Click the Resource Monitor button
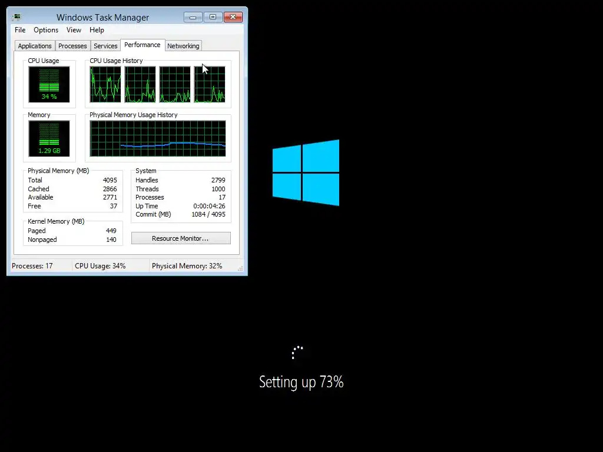 tap(181, 238)
